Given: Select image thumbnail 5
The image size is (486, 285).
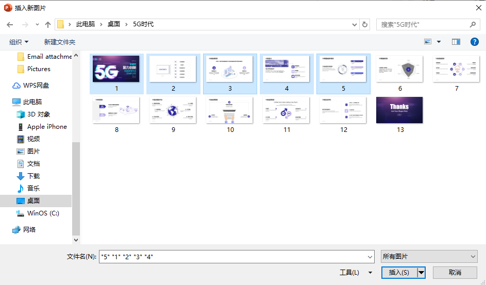Looking at the screenshot, I should [343, 74].
